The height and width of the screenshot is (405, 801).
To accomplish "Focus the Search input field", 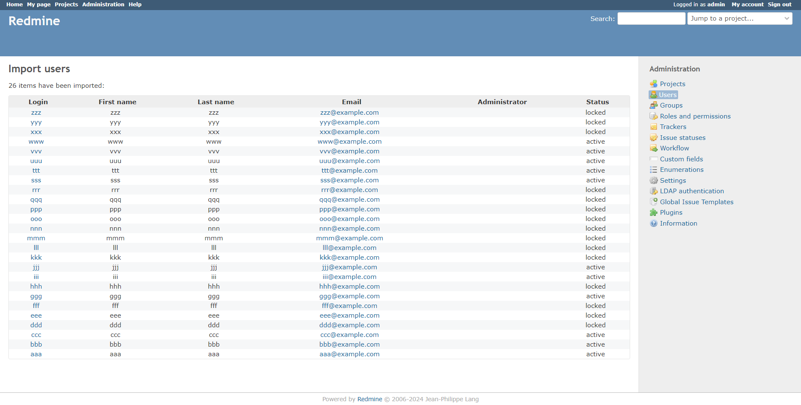I will click(x=651, y=18).
